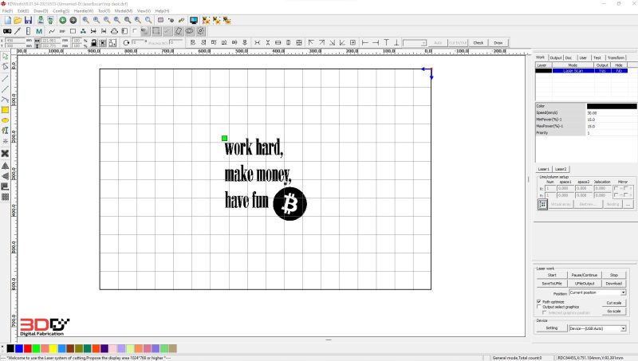Click the grid Array tool in left toolbar
This screenshot has width=638, height=361.
coord(5,197)
